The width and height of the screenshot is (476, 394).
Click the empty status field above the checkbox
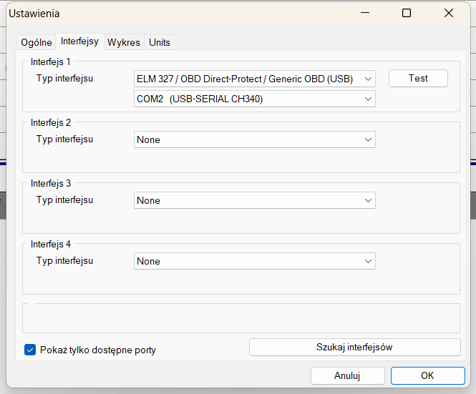tap(241, 318)
